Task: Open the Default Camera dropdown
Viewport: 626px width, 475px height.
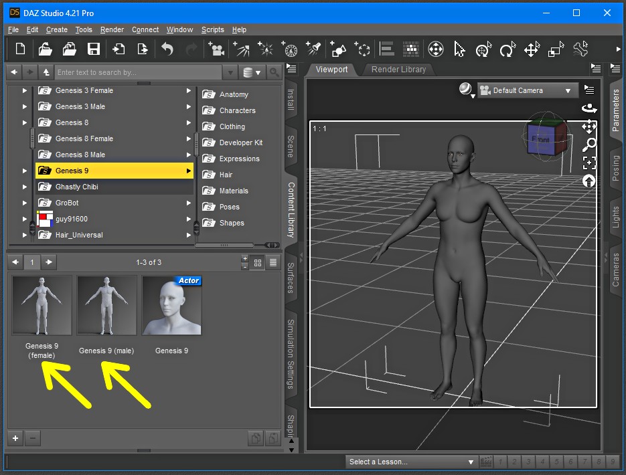Action: tap(528, 90)
